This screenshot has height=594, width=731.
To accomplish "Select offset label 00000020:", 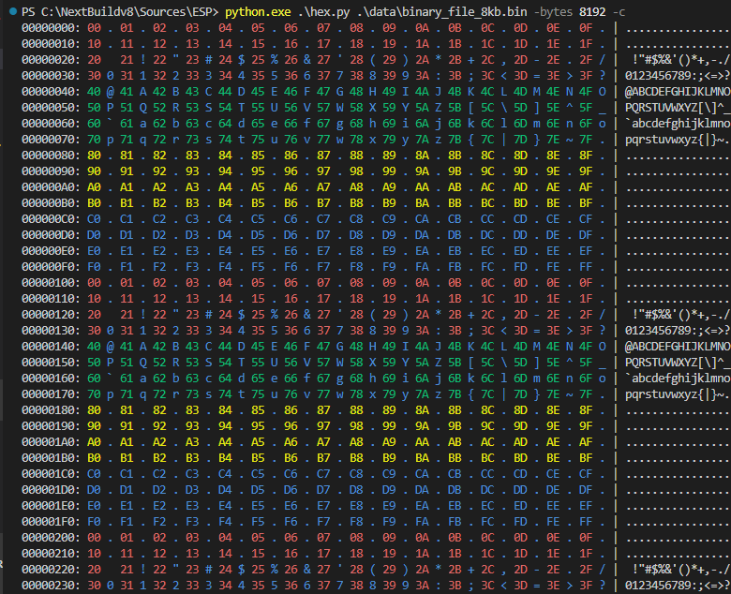I will click(51, 60).
